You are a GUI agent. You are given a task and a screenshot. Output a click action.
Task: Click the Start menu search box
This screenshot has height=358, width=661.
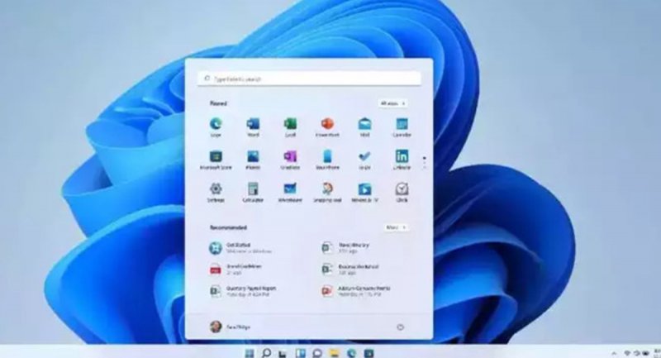pyautogui.click(x=309, y=79)
